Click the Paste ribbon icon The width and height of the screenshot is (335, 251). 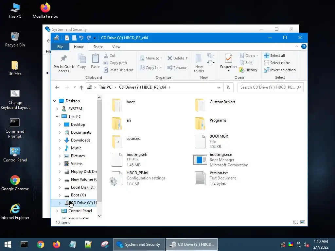point(95,58)
